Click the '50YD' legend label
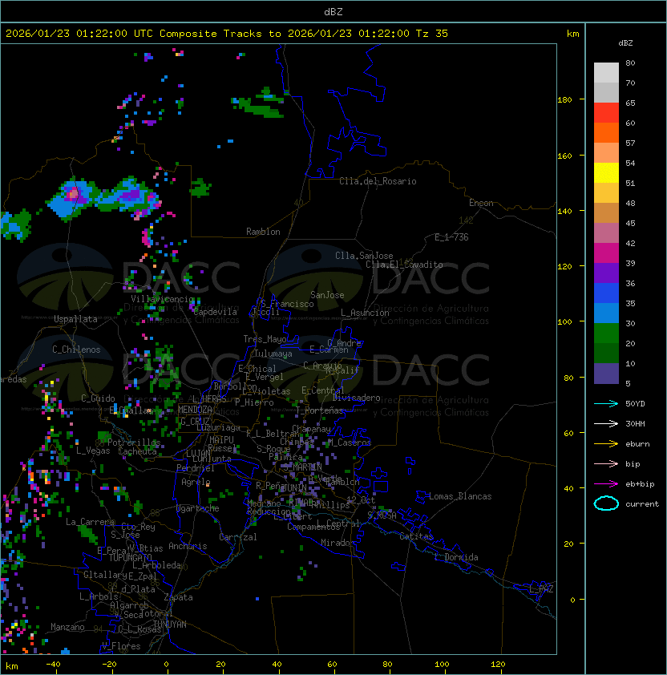 coord(635,403)
